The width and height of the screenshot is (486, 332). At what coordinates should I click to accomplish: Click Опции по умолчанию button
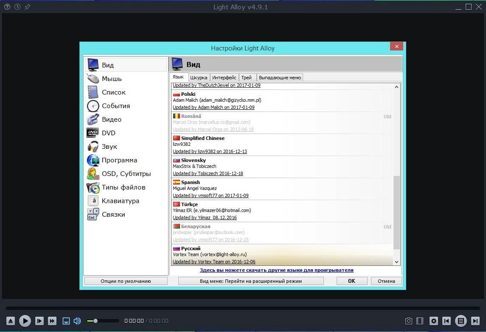pos(126,281)
